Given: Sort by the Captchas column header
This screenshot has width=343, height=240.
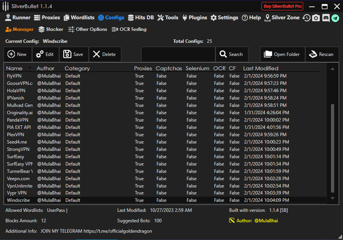Looking at the screenshot, I should (169, 68).
